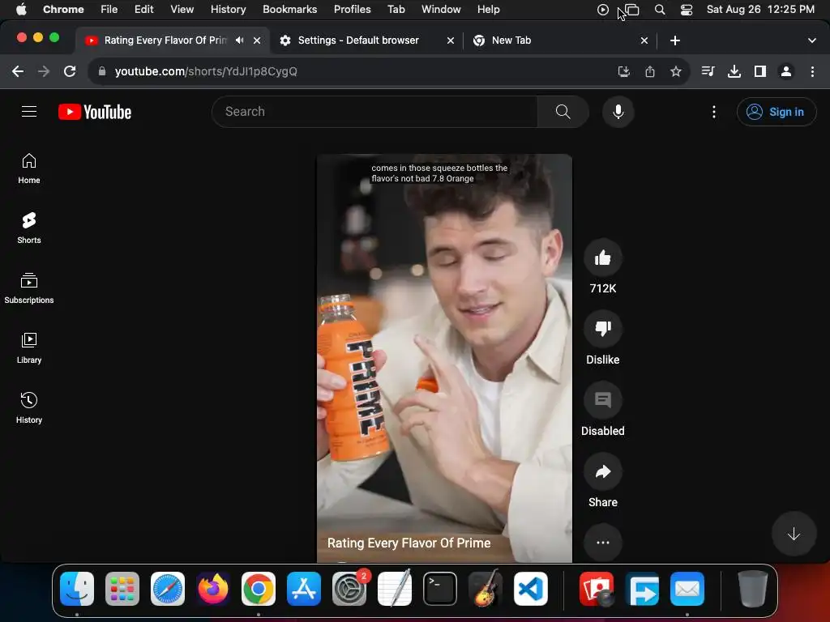Image resolution: width=830 pixels, height=622 pixels.
Task: Open the File menu
Action: (x=109, y=10)
